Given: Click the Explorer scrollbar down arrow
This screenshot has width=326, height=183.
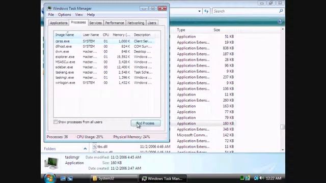Looking at the screenshot, I should (283, 150).
